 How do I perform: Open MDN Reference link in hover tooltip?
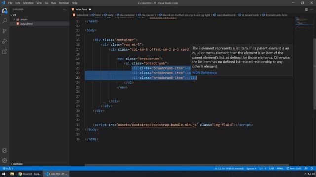[x=204, y=73]
